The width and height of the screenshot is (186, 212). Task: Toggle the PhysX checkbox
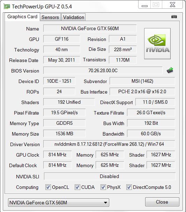click(103, 187)
